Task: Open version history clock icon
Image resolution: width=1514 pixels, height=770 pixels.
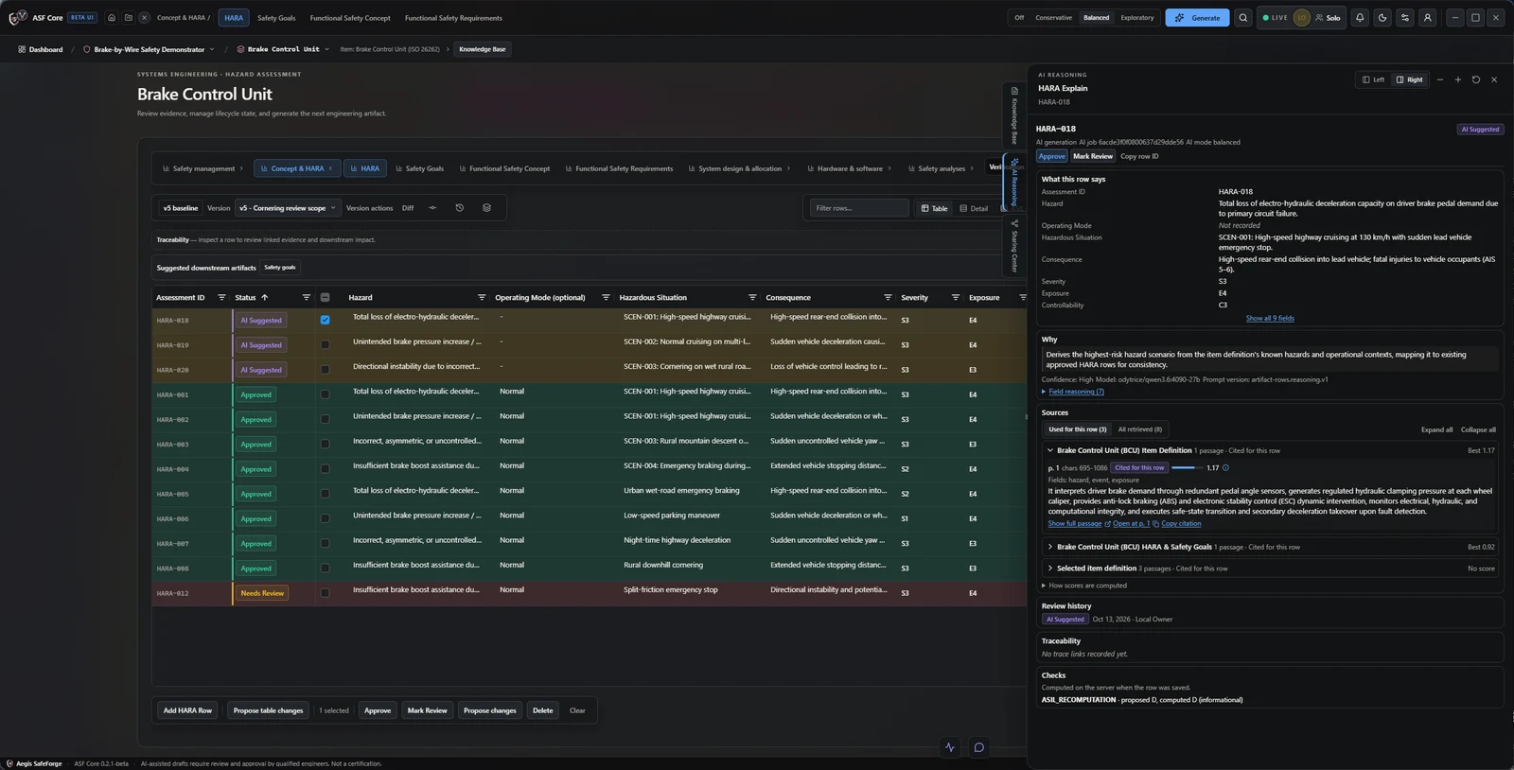Action: 460,208
